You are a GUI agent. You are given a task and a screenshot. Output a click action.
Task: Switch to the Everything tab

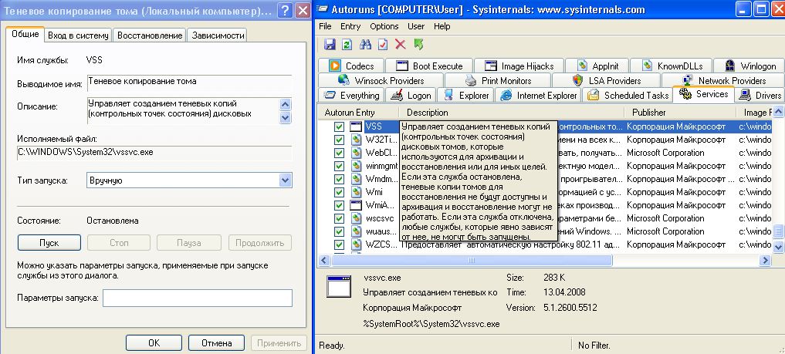point(351,95)
